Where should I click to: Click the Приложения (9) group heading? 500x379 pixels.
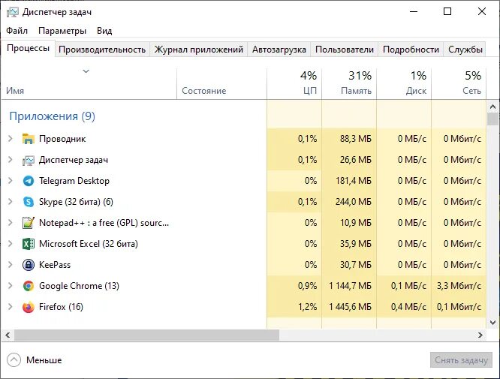[x=52, y=116]
